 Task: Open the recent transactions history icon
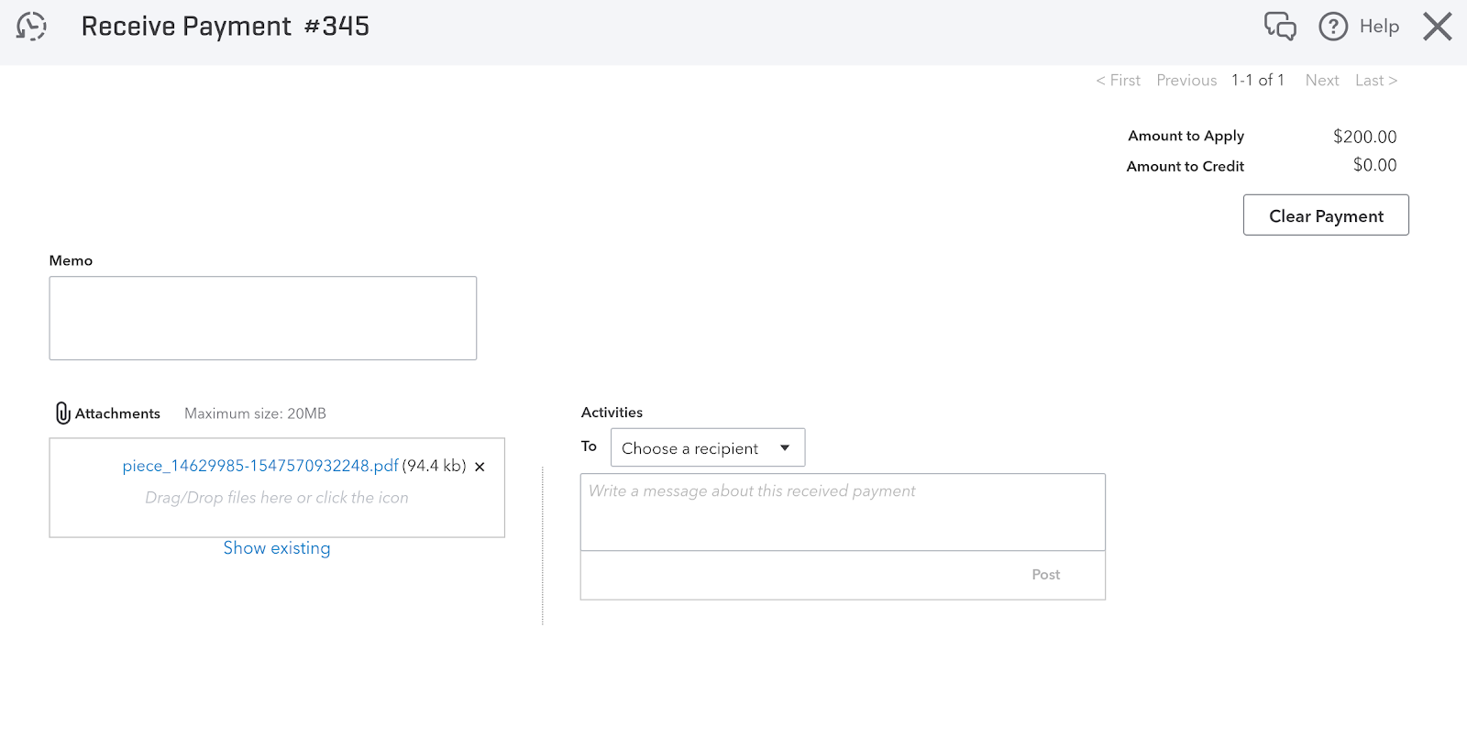coord(31,27)
